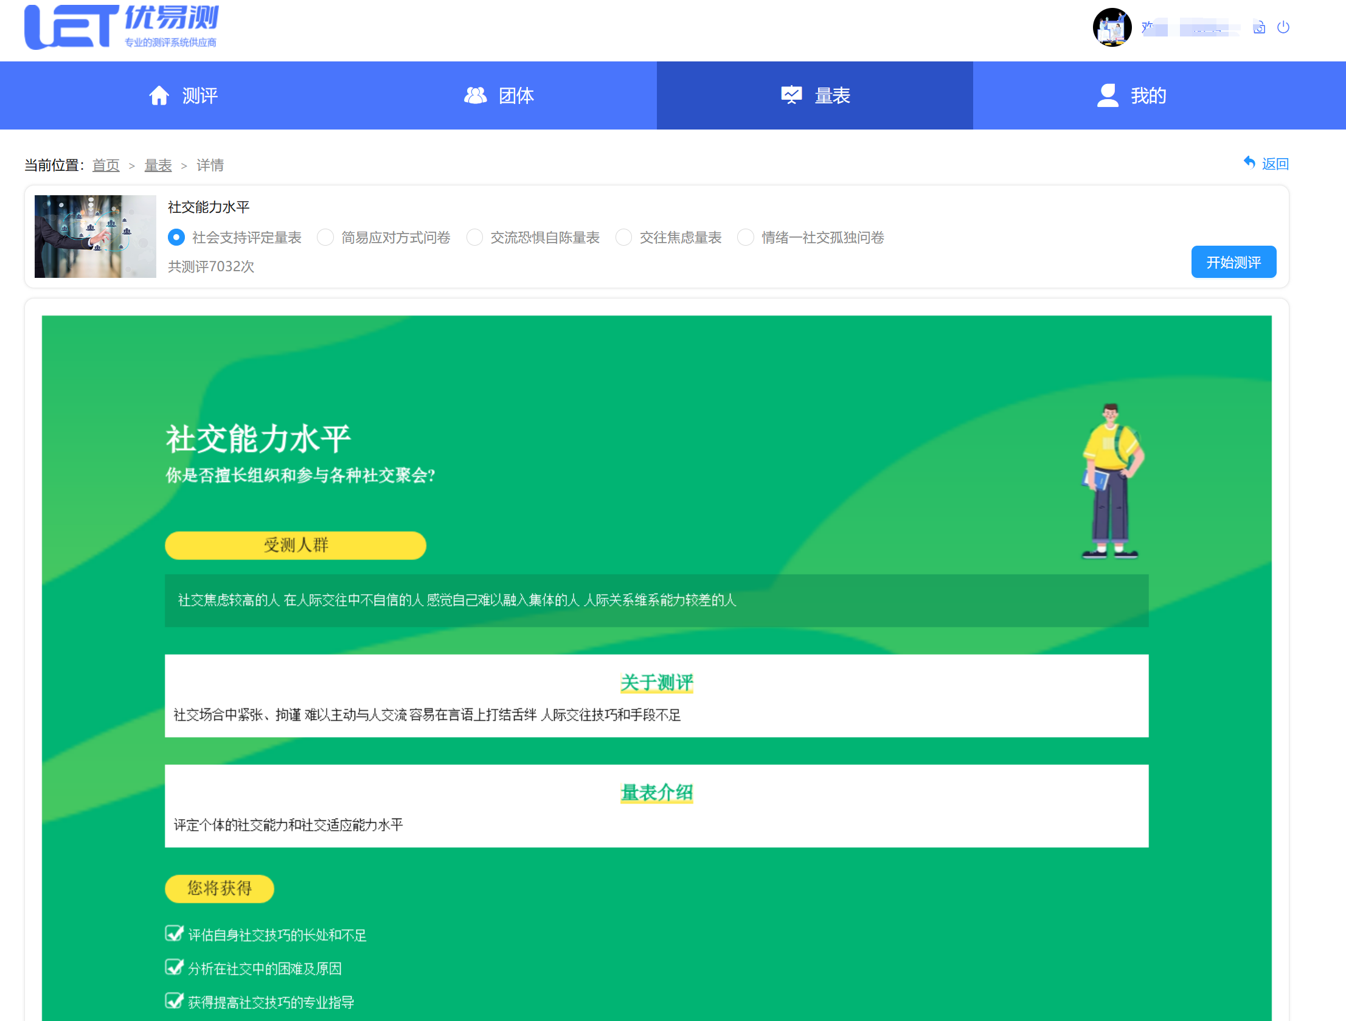Click the chart screen icon beside 量表

click(791, 95)
